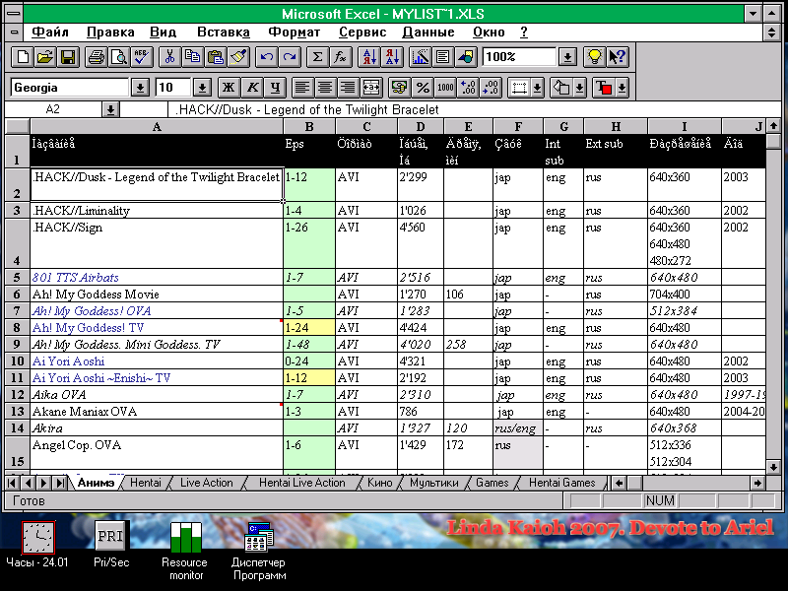Image resolution: width=788 pixels, height=591 pixels.
Task: Save the workbook with the diskette icon
Action: [x=68, y=57]
